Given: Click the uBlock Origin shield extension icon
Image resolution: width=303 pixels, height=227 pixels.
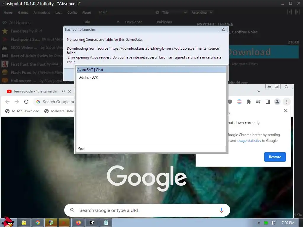Looking at the screenshot, I should tap(230, 102).
